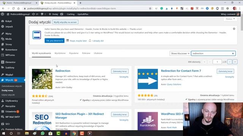The height and width of the screenshot is (136, 243).
Task: Open Zainstalowane wtyczki submenu
Action: click(x=12, y=86)
